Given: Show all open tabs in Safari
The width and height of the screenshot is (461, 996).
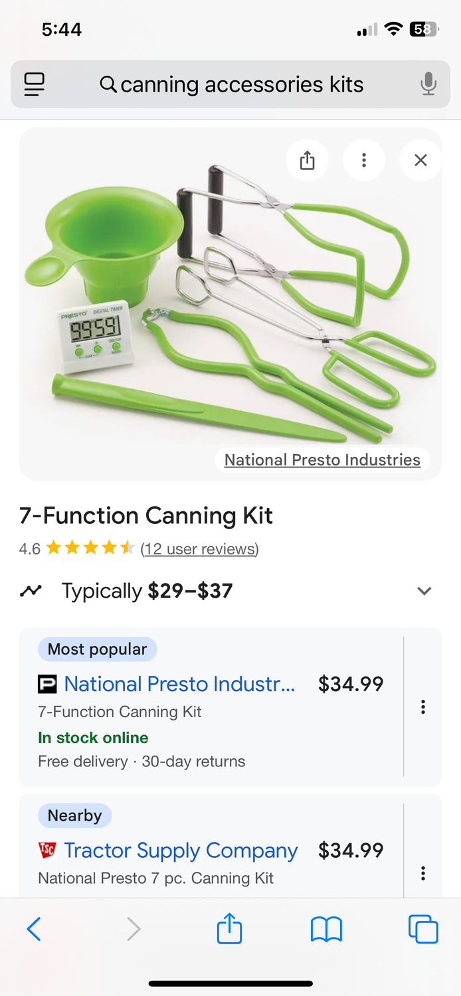Looking at the screenshot, I should tap(423, 929).
